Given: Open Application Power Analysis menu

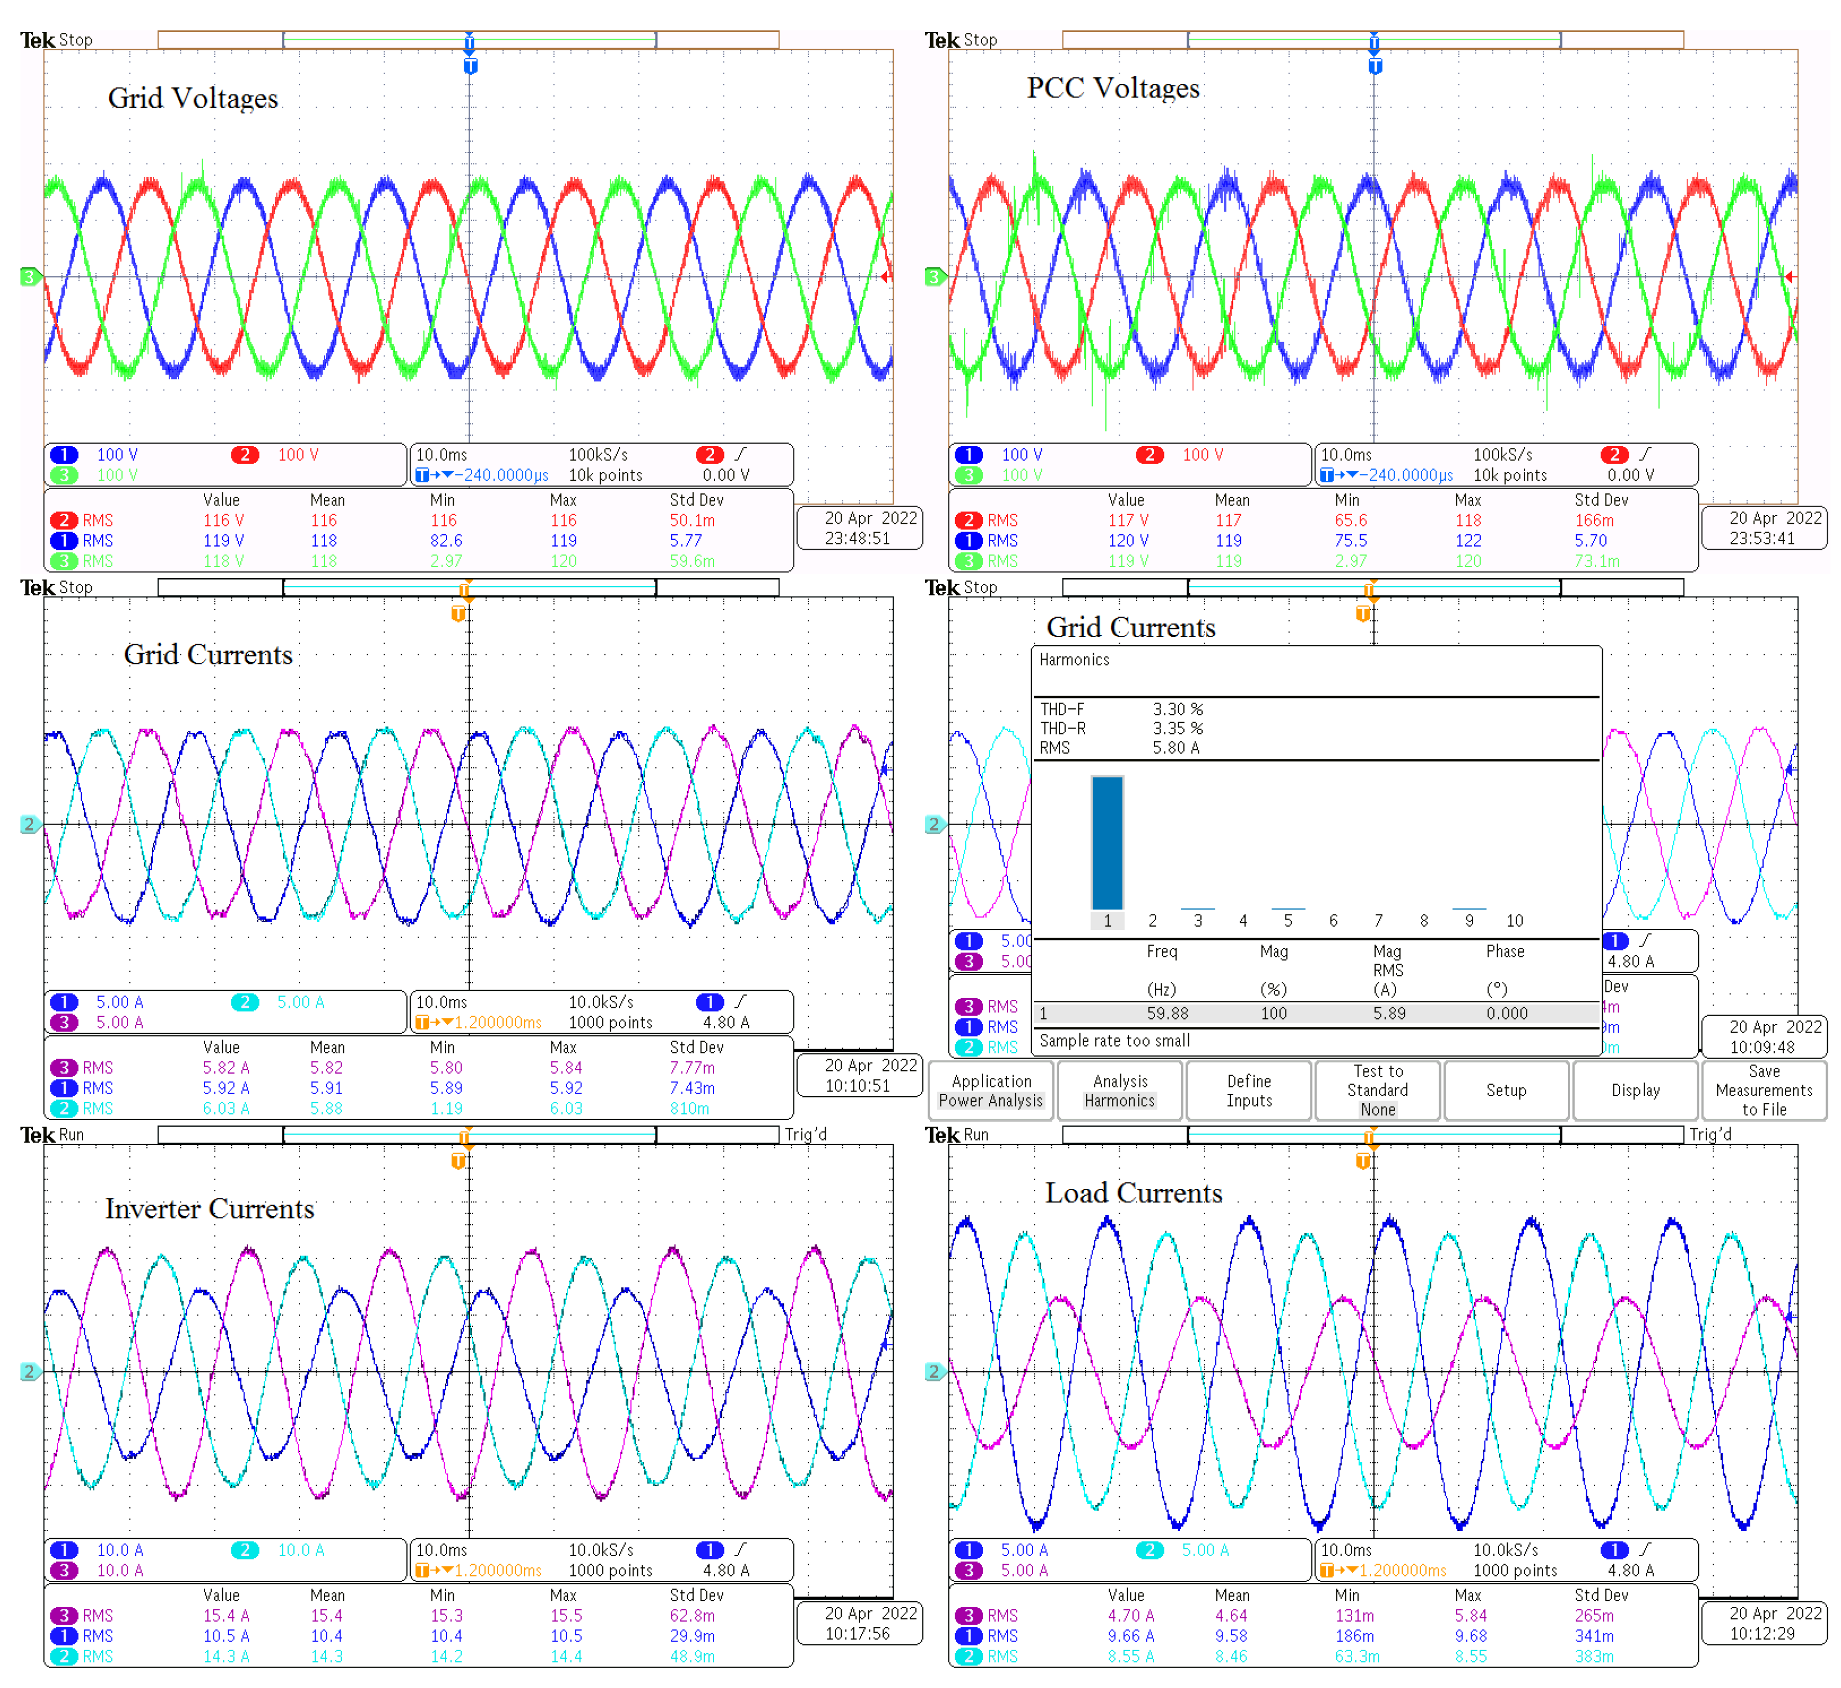Looking at the screenshot, I should (990, 1091).
